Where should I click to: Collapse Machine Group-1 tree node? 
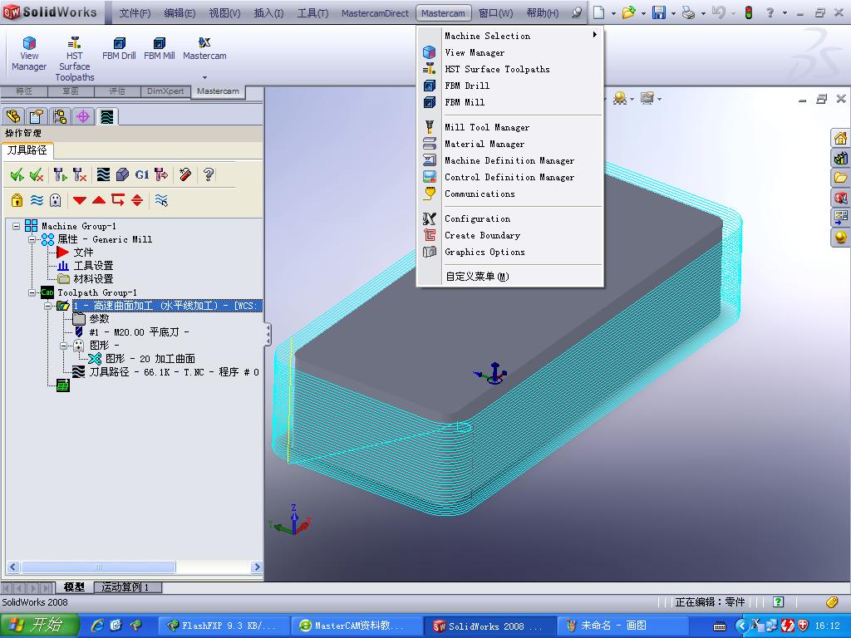pos(17,226)
